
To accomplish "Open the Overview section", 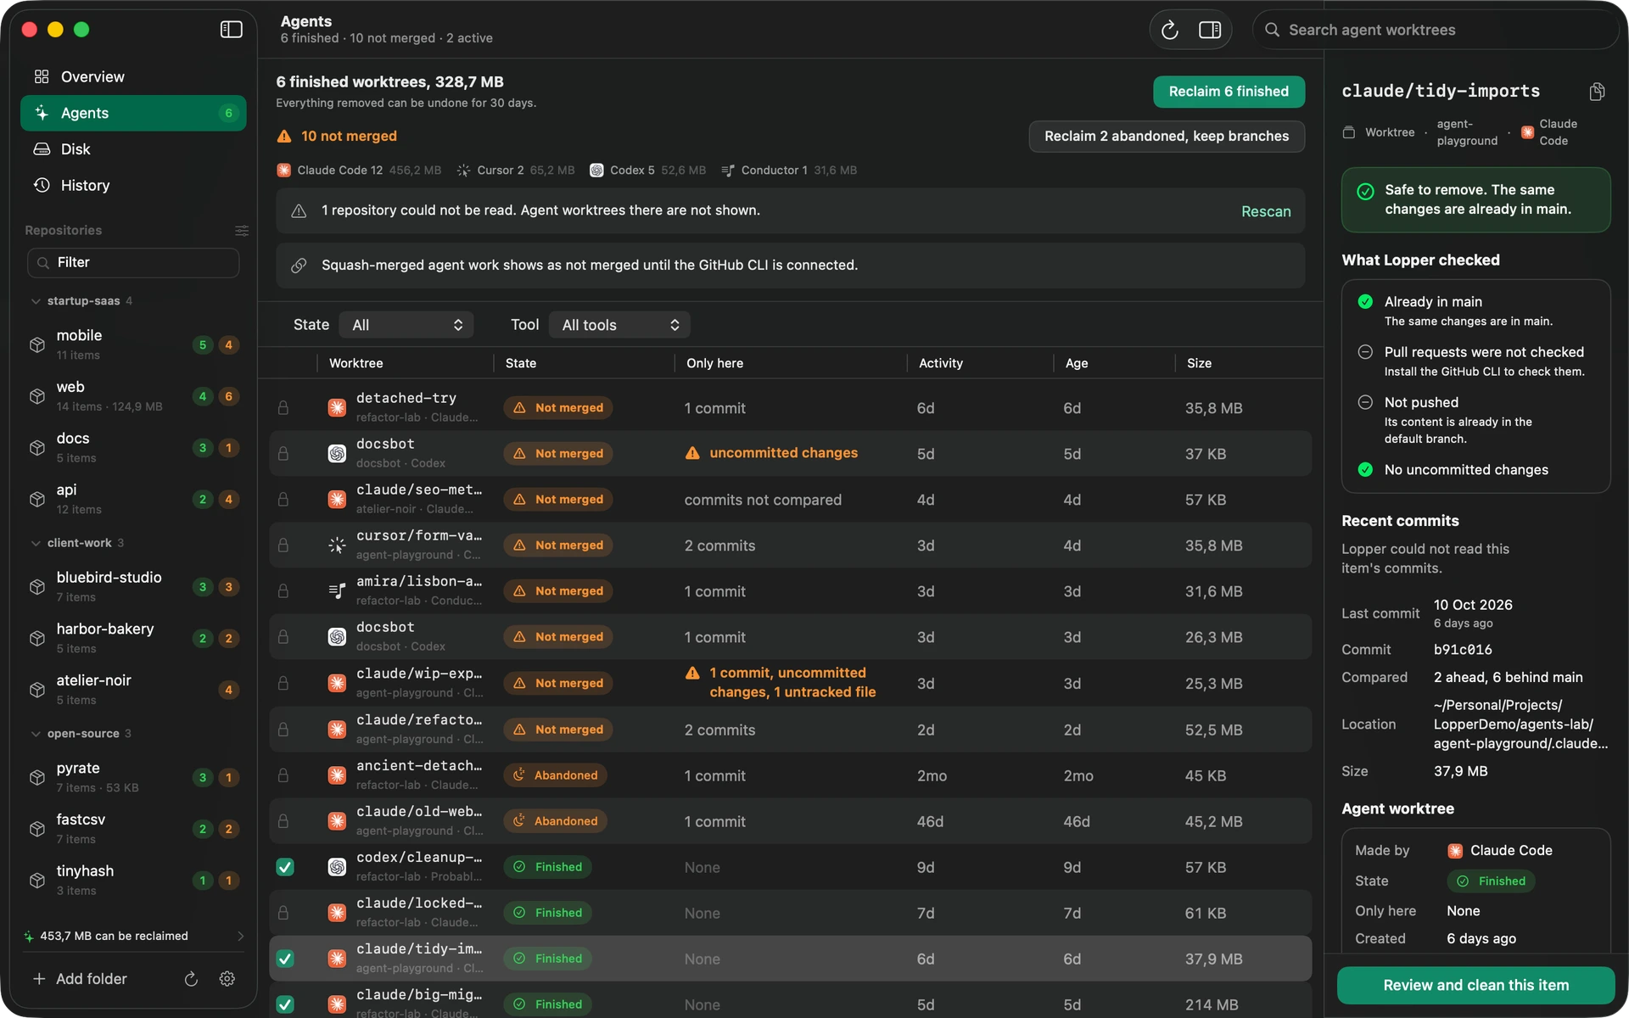I will (133, 77).
